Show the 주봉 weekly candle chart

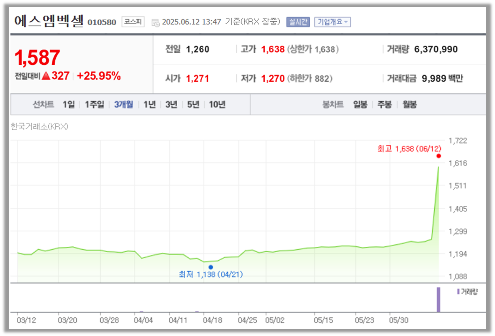385,104
